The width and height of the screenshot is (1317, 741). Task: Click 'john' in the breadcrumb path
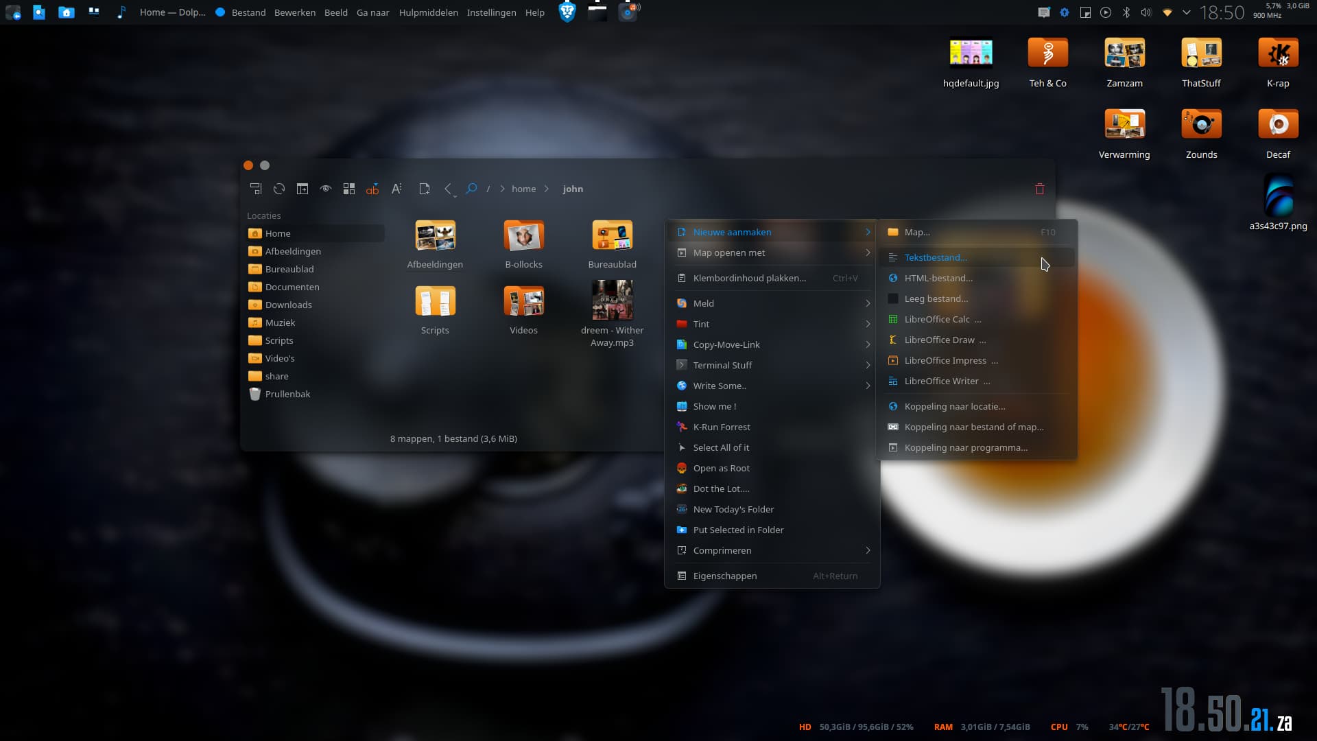click(x=573, y=189)
